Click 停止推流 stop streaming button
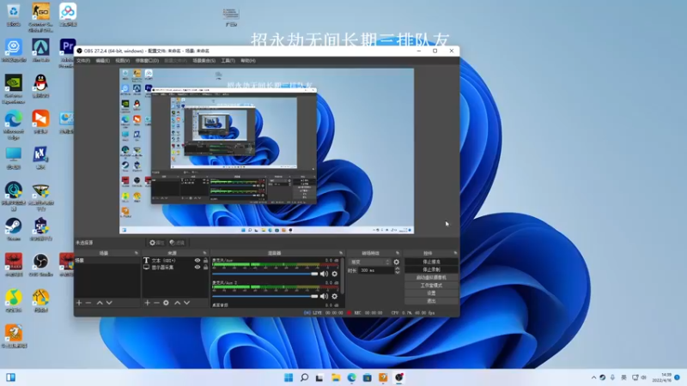This screenshot has height=386, width=687. [x=431, y=262]
